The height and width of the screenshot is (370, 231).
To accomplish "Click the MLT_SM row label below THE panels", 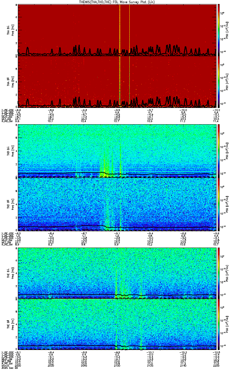I will click(6, 362).
